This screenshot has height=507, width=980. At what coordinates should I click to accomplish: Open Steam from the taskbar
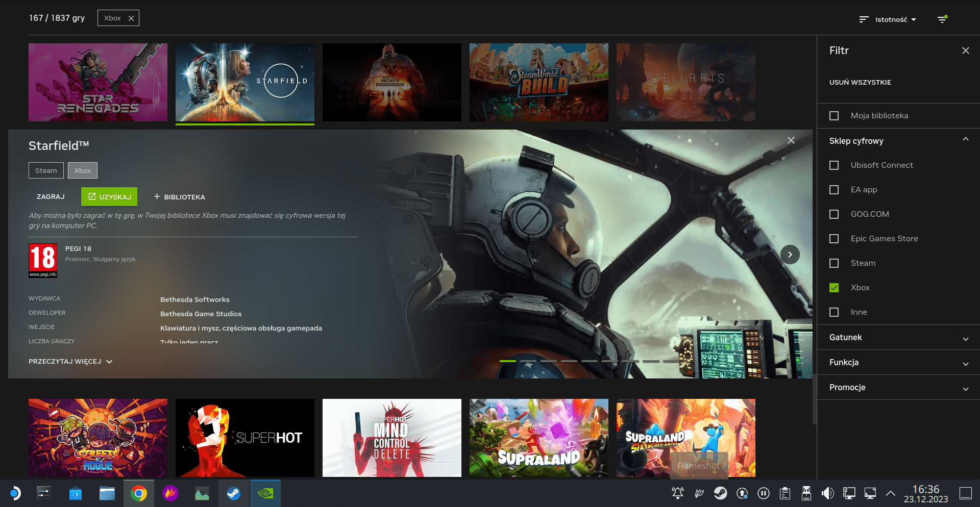pos(234,493)
